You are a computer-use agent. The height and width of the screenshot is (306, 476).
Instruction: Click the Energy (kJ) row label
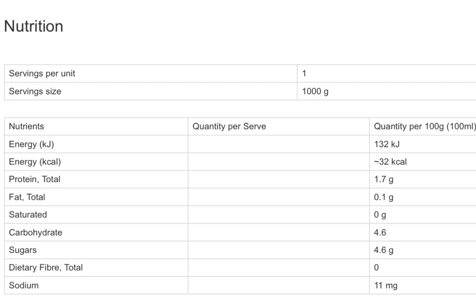coord(31,144)
